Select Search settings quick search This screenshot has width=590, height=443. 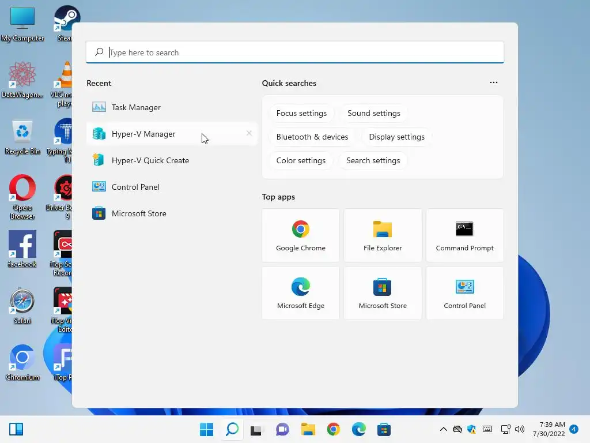(x=373, y=161)
